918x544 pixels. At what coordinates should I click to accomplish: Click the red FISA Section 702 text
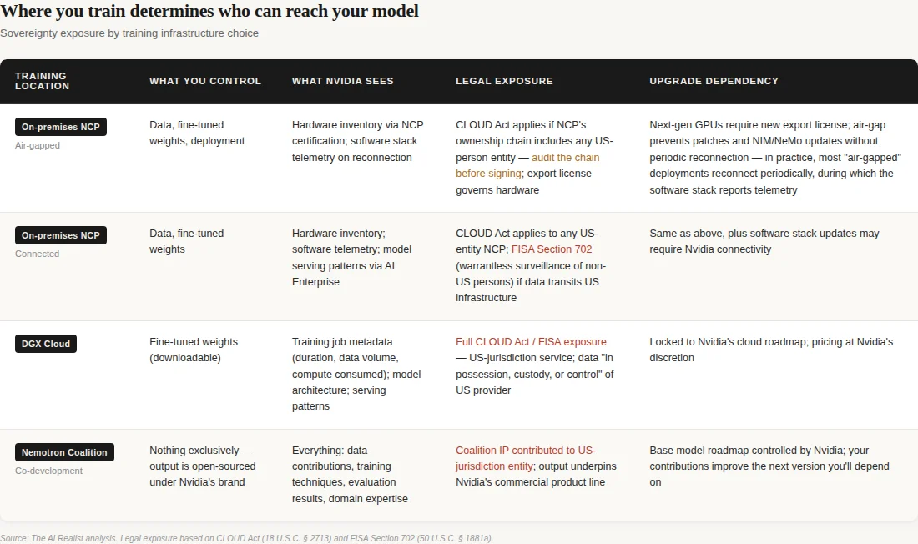552,249
